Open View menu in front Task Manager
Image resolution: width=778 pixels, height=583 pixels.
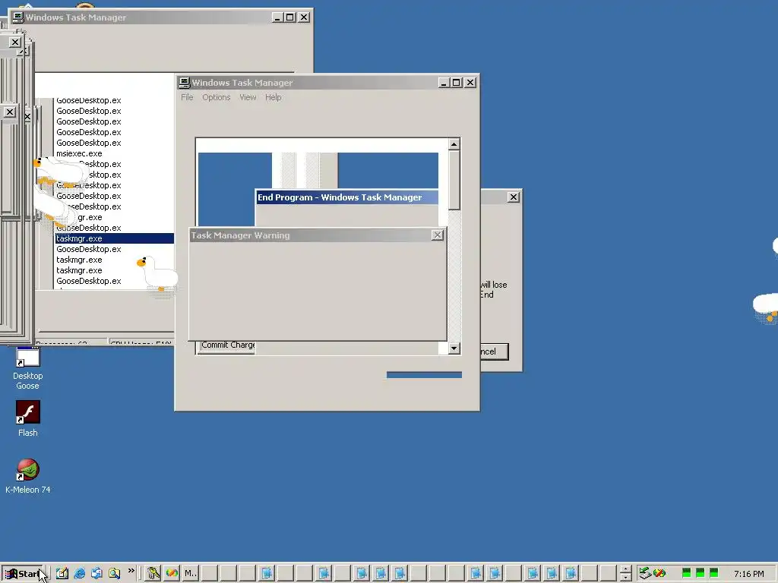248,97
